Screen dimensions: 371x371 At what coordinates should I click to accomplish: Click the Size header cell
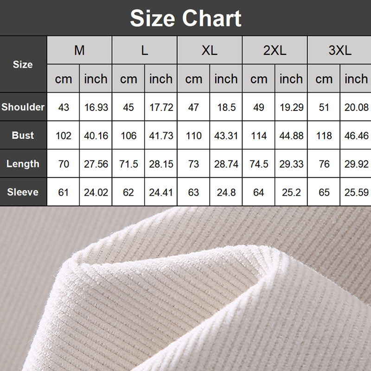click(x=23, y=64)
